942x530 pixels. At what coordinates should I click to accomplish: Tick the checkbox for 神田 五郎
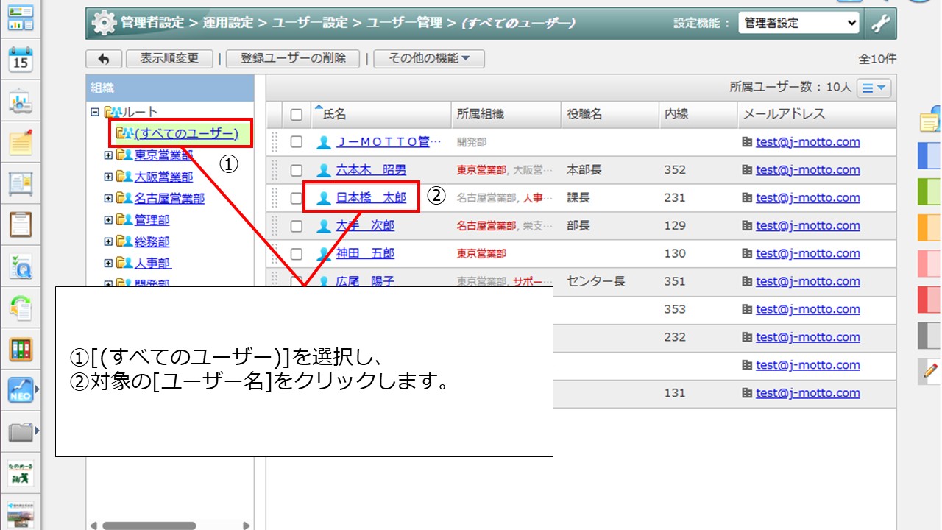point(296,254)
